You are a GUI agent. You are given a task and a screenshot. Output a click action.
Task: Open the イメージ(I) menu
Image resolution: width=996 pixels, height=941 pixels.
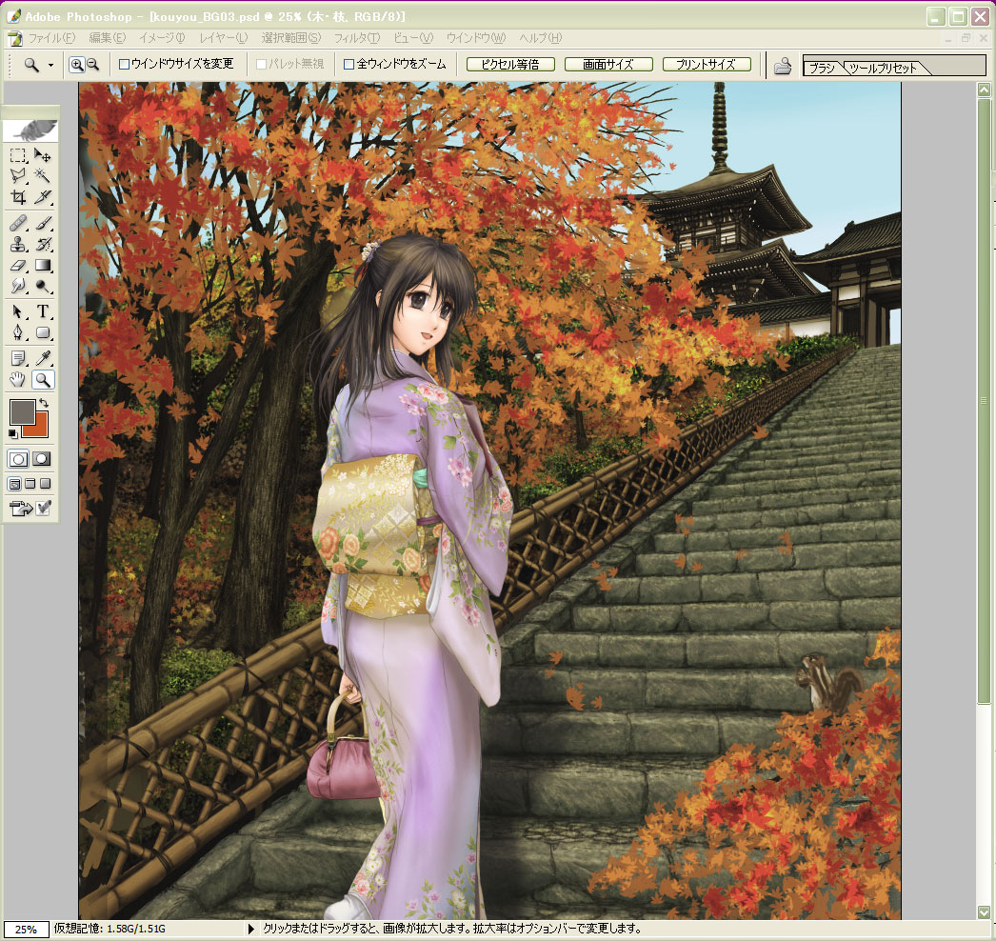click(x=161, y=38)
